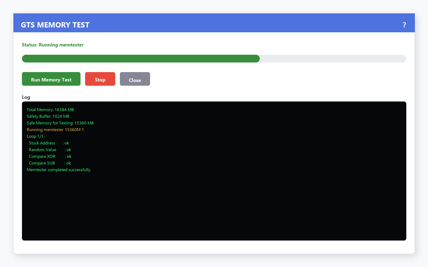Select 'Safe Memory for Testing: 15360 MB'
This screenshot has width=428, height=267.
(x=60, y=123)
